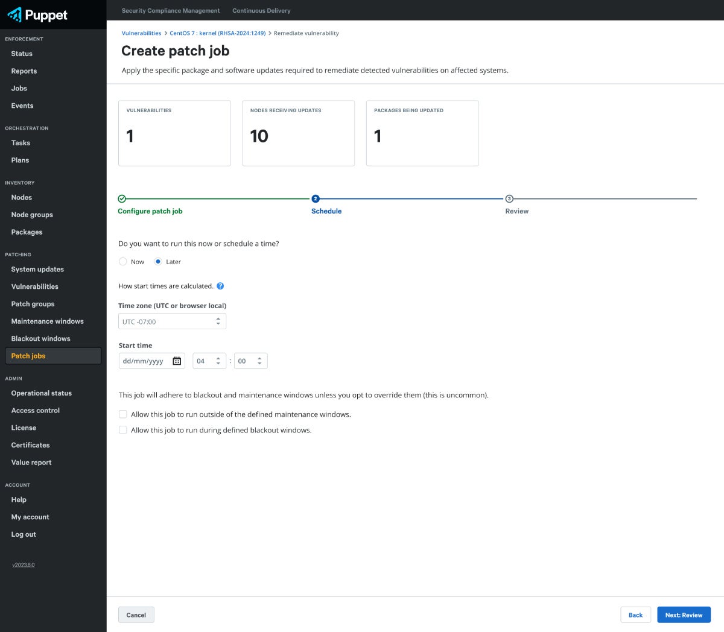Click the Next: Review button

(684, 615)
